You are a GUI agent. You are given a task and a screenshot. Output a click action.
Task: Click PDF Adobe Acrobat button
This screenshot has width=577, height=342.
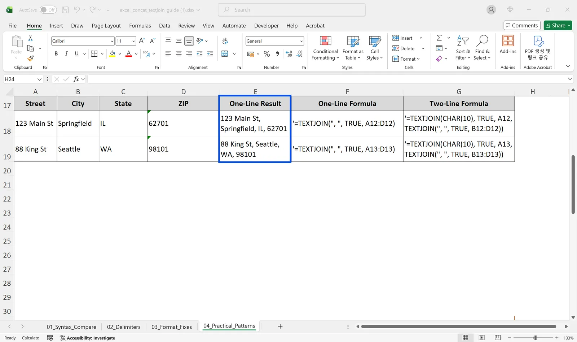tap(538, 47)
